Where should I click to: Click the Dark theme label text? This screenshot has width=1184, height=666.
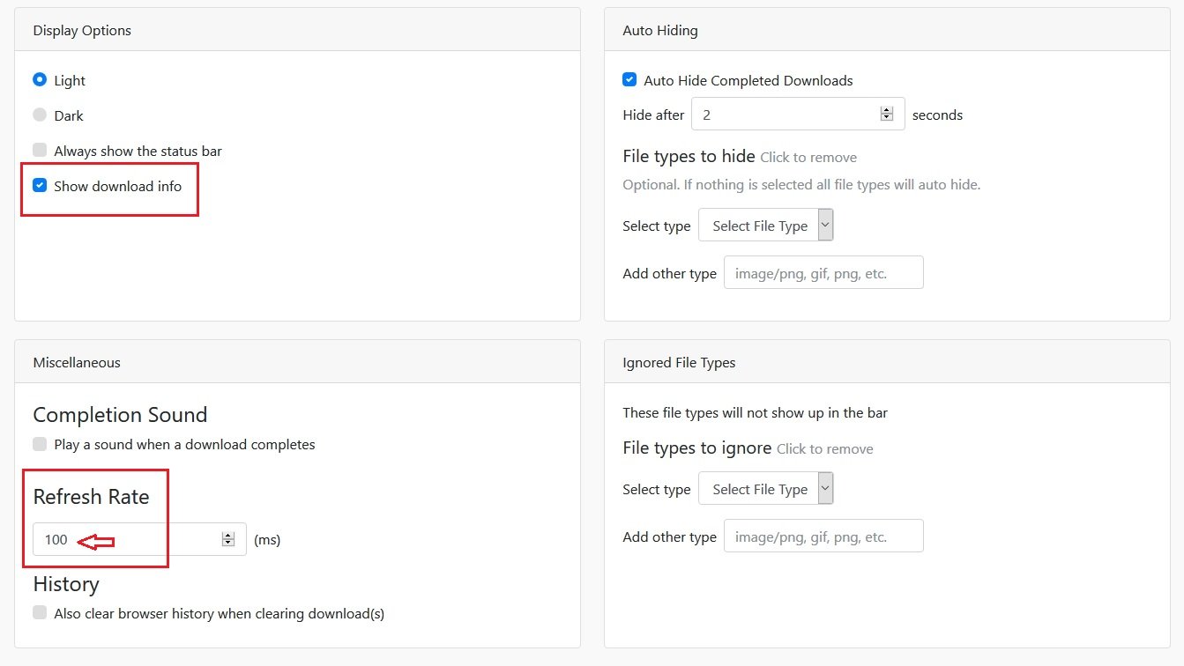[69, 115]
